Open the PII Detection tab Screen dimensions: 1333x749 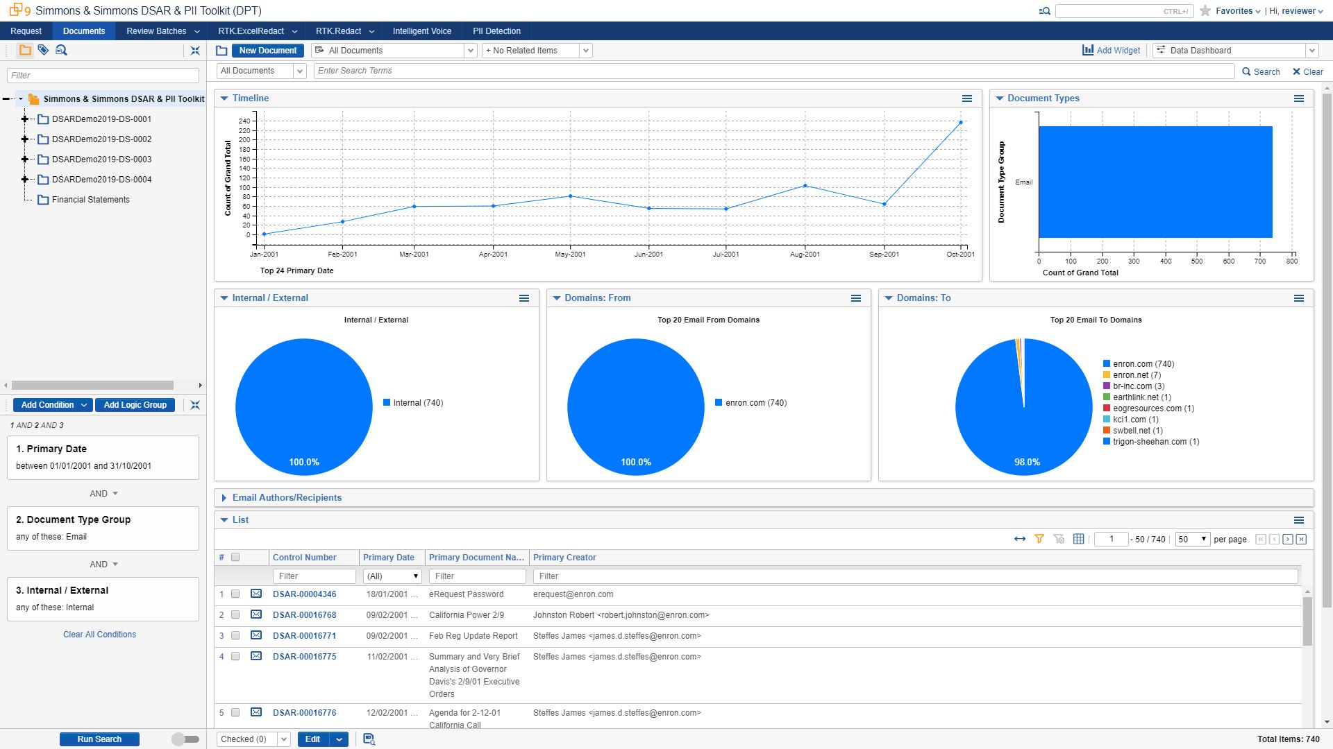(496, 31)
